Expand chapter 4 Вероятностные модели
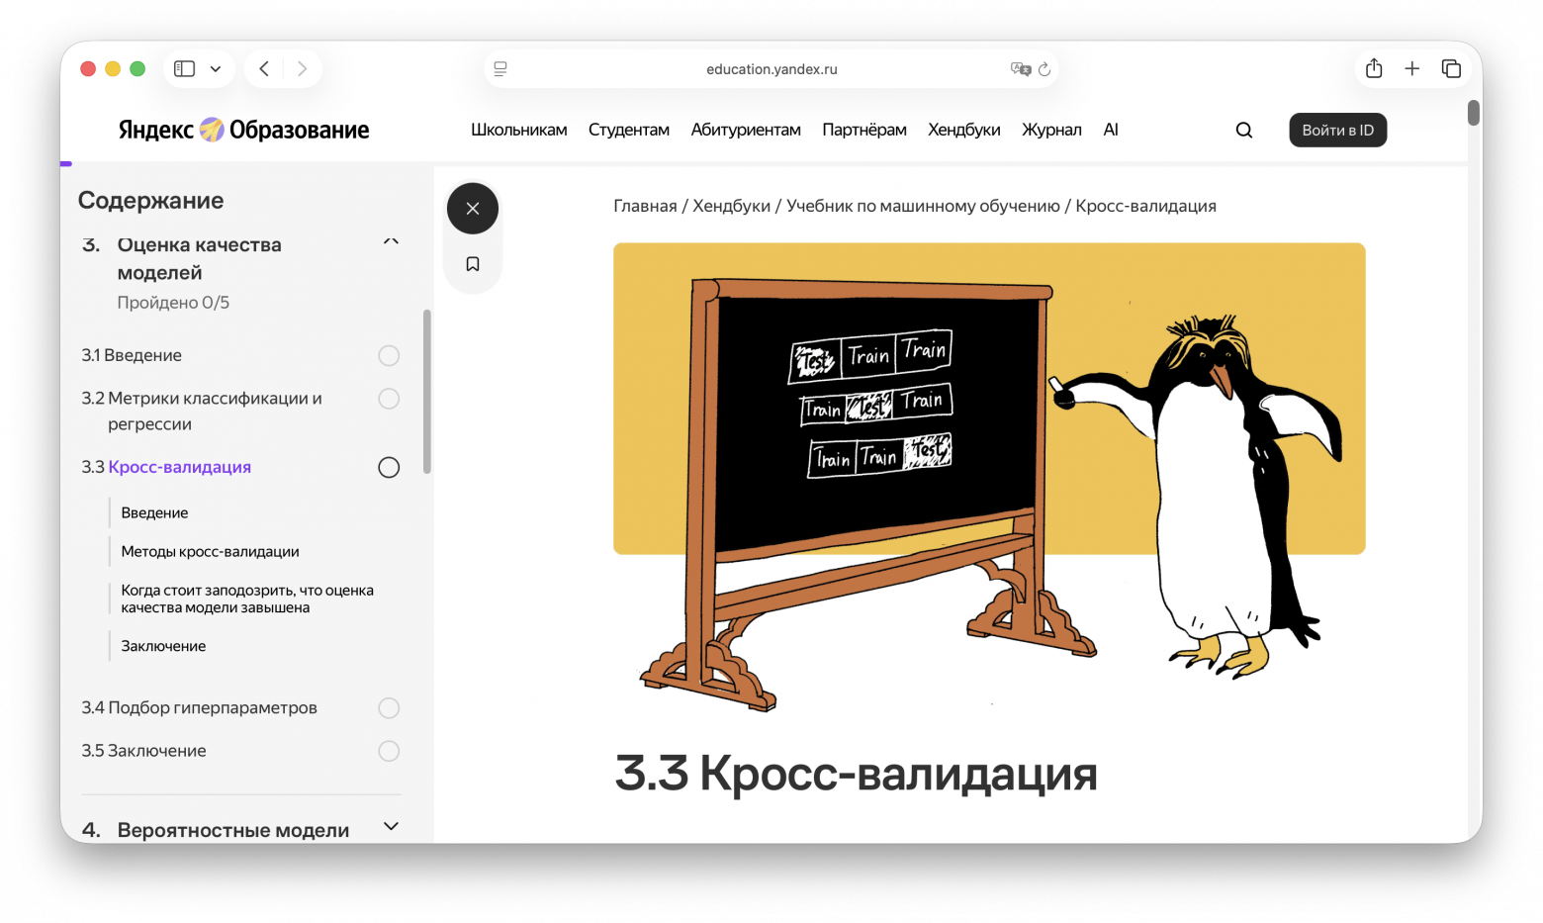 391,826
